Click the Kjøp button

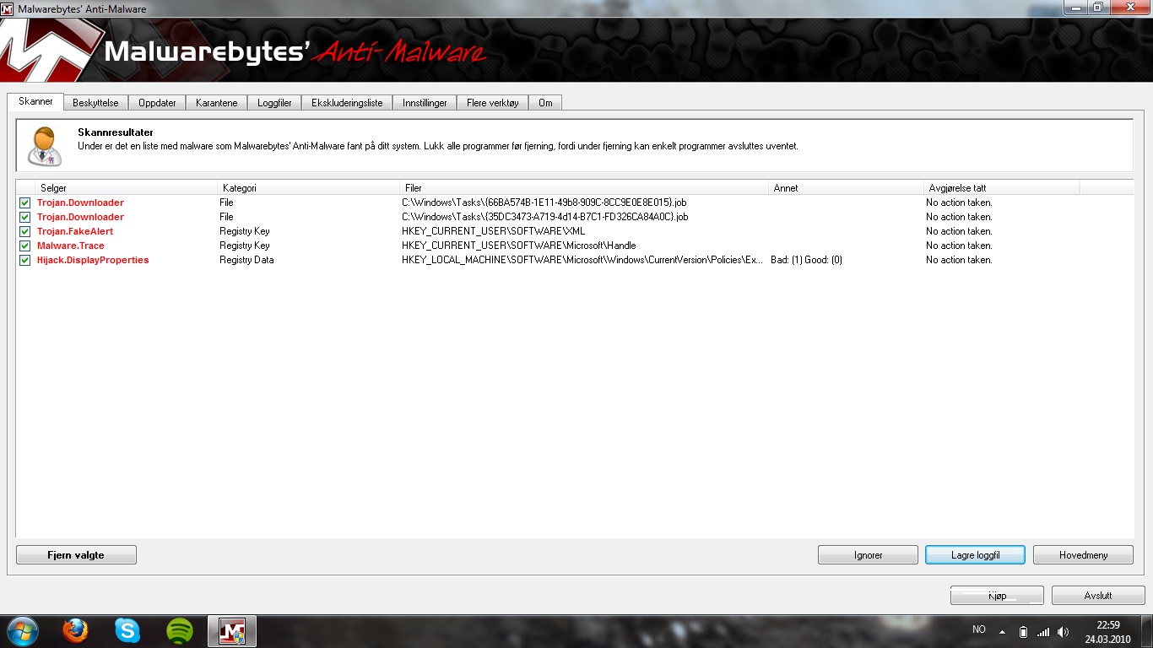tap(997, 596)
